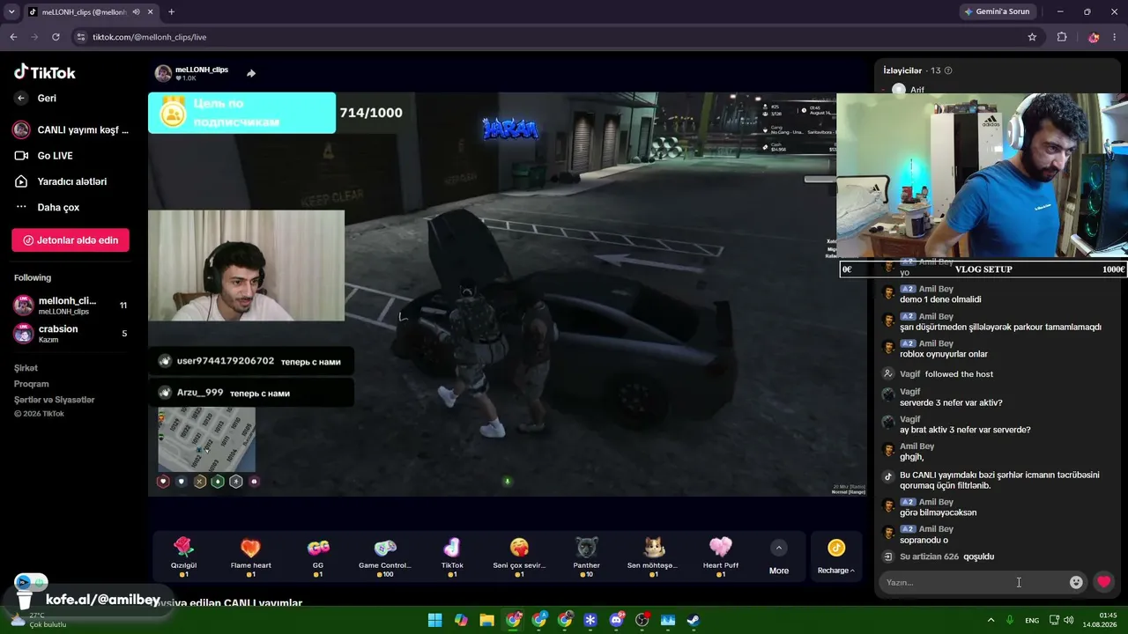
Task: Open Steam from the taskbar
Action: click(694, 620)
